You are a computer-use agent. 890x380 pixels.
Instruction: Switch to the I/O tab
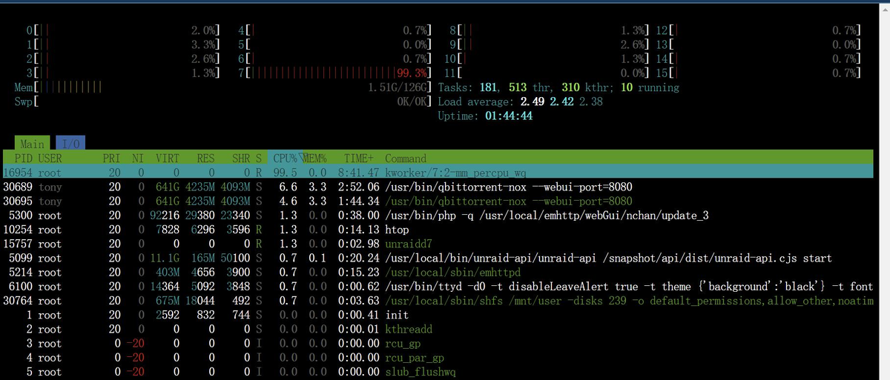point(71,144)
